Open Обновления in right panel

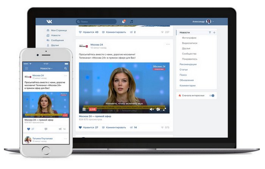187,80
